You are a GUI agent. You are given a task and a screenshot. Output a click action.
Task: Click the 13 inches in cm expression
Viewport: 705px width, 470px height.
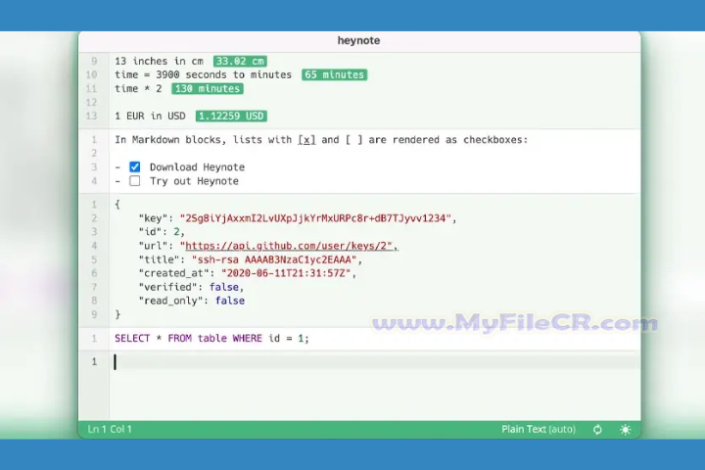160,61
